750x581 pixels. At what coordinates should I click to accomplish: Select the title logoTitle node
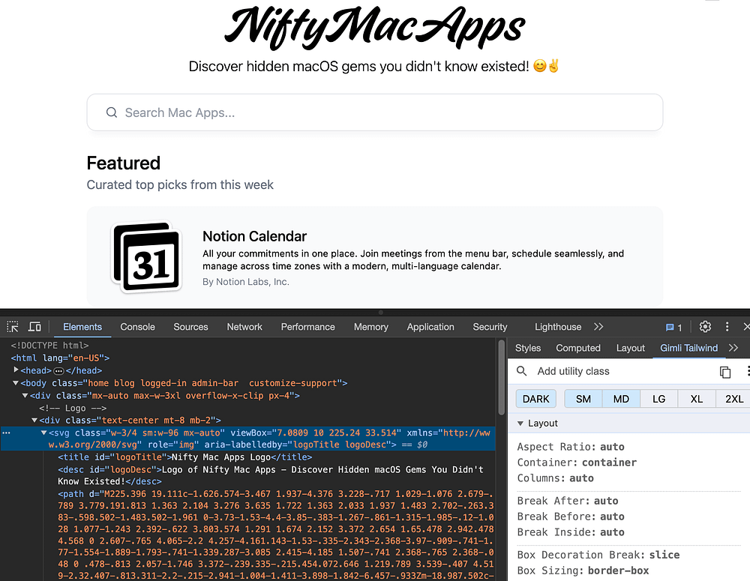coord(185,457)
